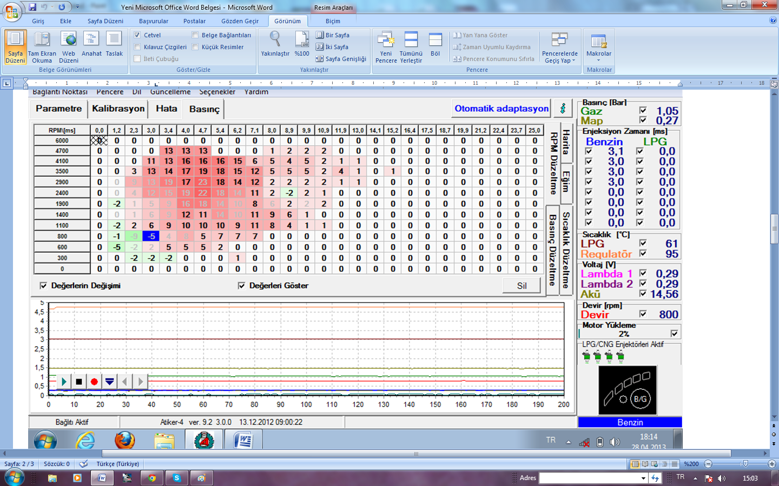Image resolution: width=779 pixels, height=486 pixels.
Task: Click in the Adres input field
Action: pyautogui.click(x=589, y=478)
